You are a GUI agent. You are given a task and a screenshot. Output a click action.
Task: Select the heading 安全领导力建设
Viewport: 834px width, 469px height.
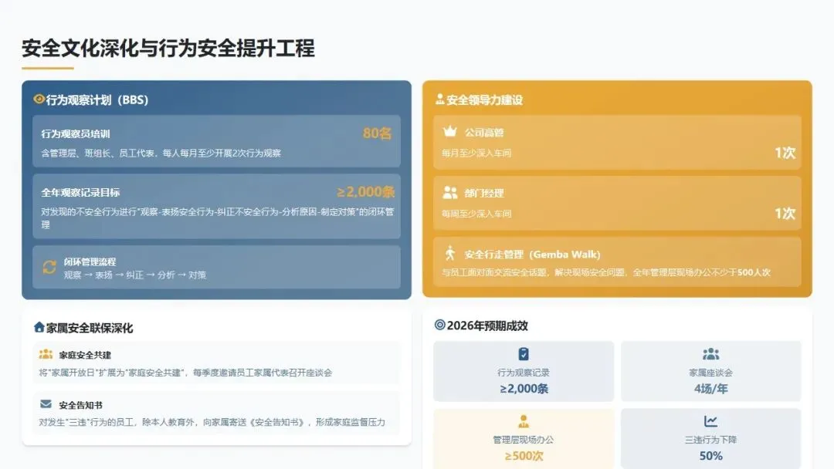coord(484,100)
